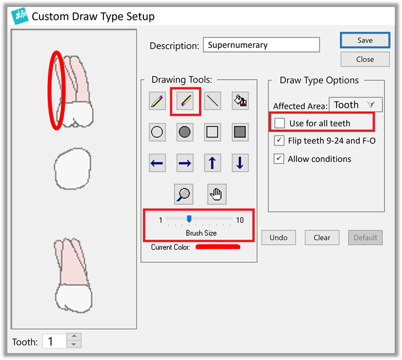The image size is (402, 360).
Task: Click the Tooth number field
Action: 54,341
